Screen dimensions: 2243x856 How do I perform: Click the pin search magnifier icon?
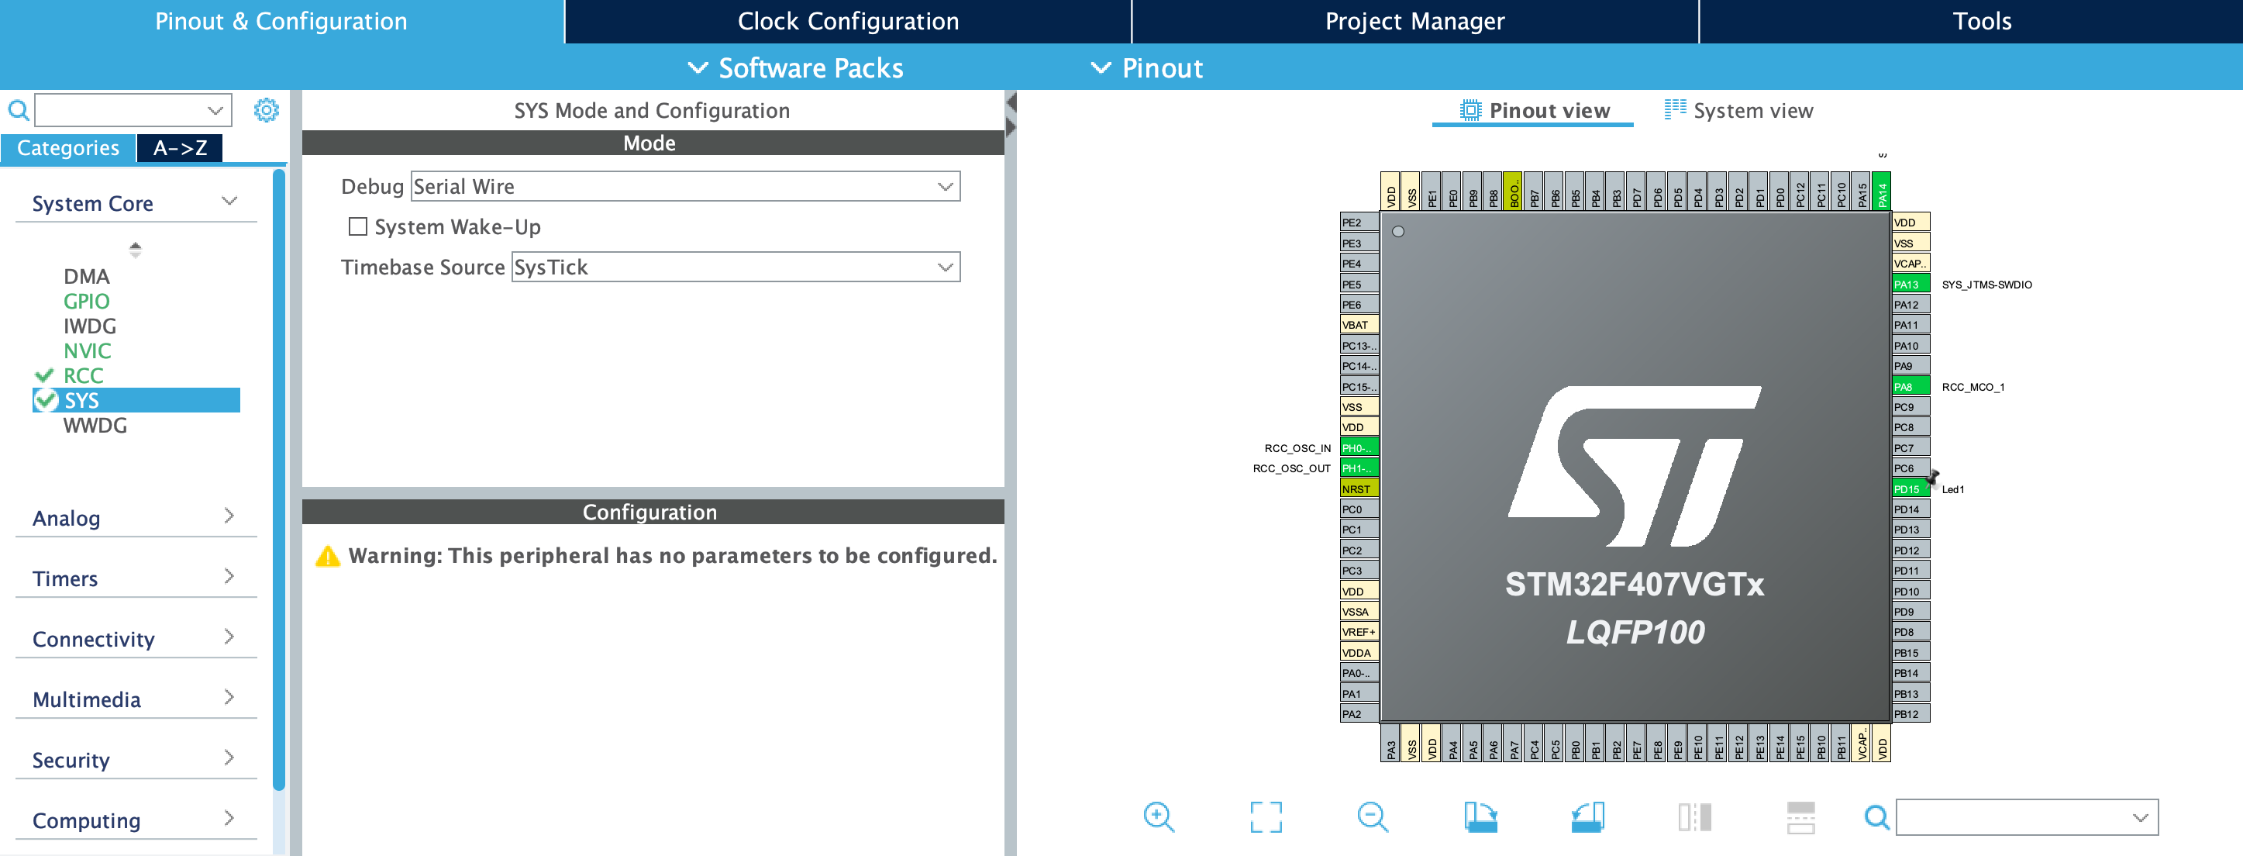[x=1876, y=816]
